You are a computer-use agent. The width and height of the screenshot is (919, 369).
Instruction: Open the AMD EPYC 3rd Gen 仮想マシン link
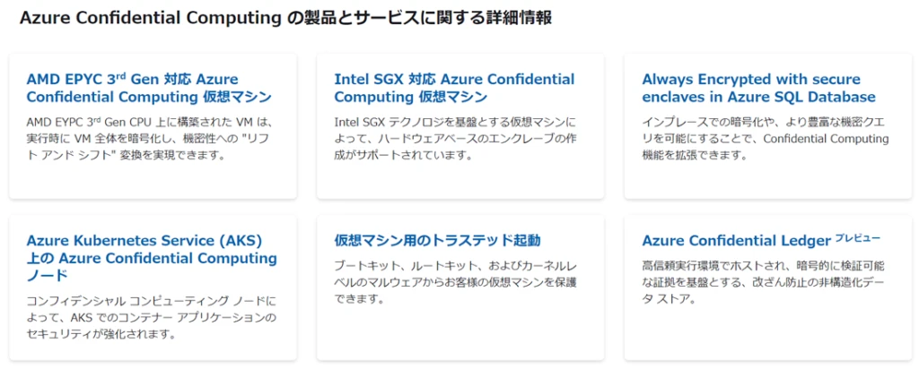click(x=149, y=88)
